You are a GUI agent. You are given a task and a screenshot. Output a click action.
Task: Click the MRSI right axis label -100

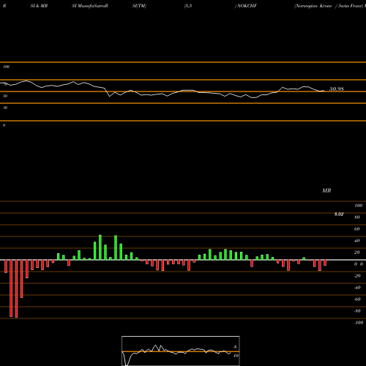359,323
